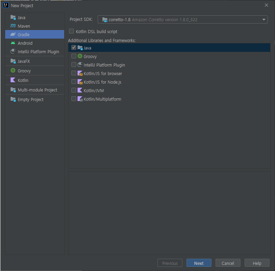Click the Previous button
The image size is (275, 271).
point(170,263)
